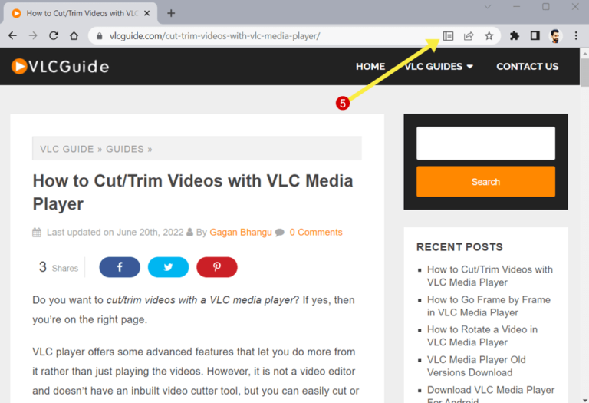Open Download VLC Media Player For Android
Screen dimensions: 589x403
coord(491,394)
